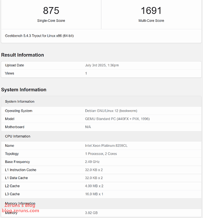The height and width of the screenshot is (218, 203).
Task: Click the L3 Cache 16.0 MB value
Action: (x=94, y=194)
